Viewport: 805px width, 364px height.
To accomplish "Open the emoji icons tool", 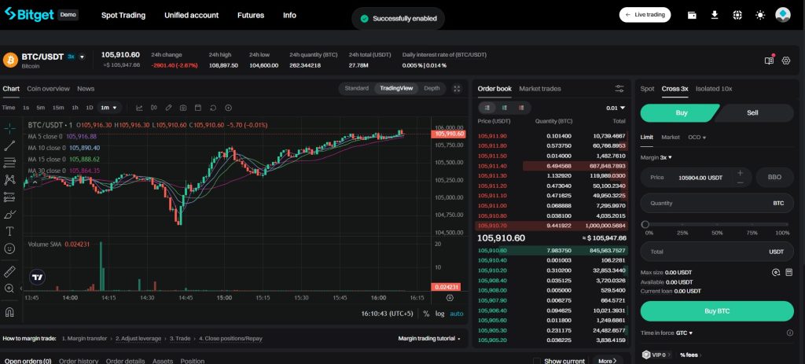I will [9, 248].
